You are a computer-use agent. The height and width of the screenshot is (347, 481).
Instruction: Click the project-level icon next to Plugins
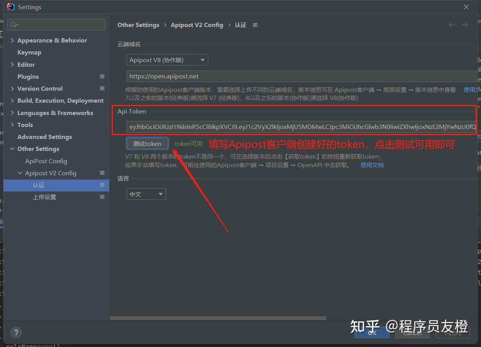pos(102,76)
